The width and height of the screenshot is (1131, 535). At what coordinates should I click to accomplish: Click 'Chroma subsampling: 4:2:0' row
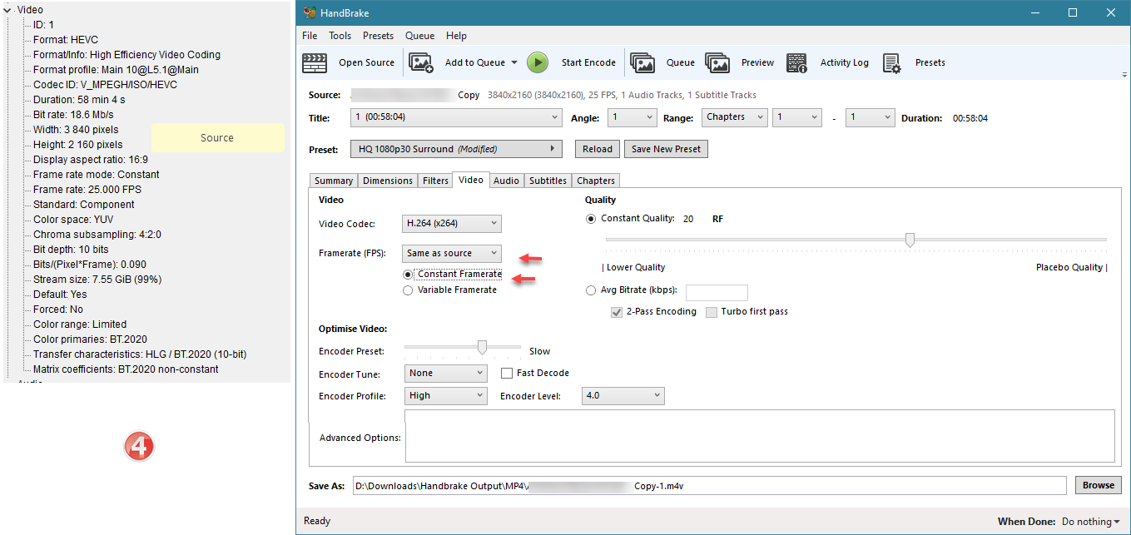(97, 235)
